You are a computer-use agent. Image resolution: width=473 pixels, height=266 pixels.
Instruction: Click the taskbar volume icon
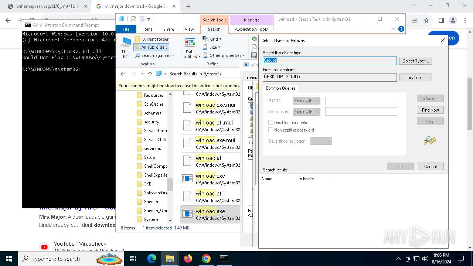click(x=425, y=259)
